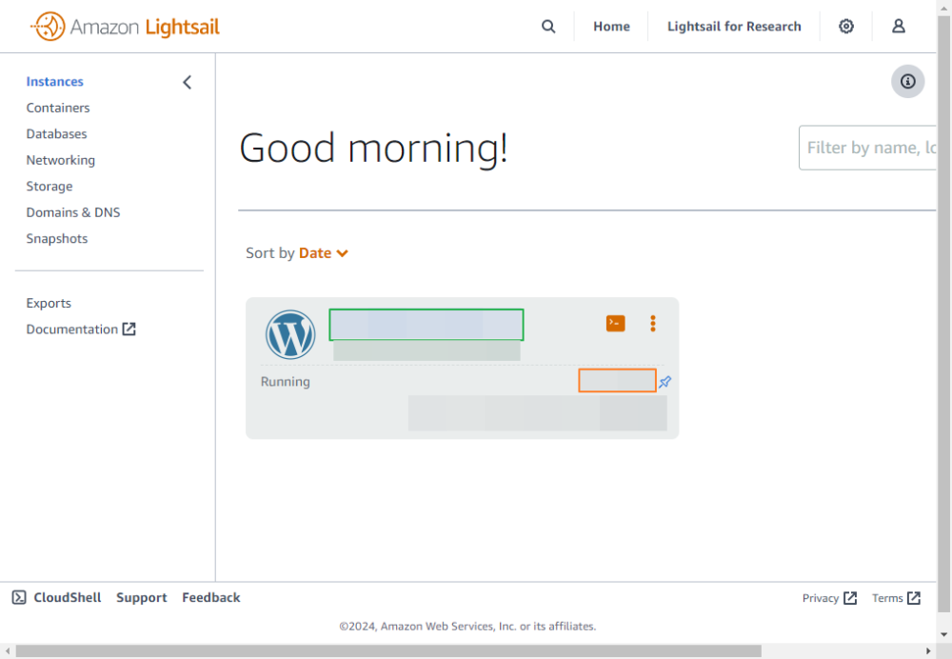
Task: Click the scroll up arrow
Action: [944, 8]
